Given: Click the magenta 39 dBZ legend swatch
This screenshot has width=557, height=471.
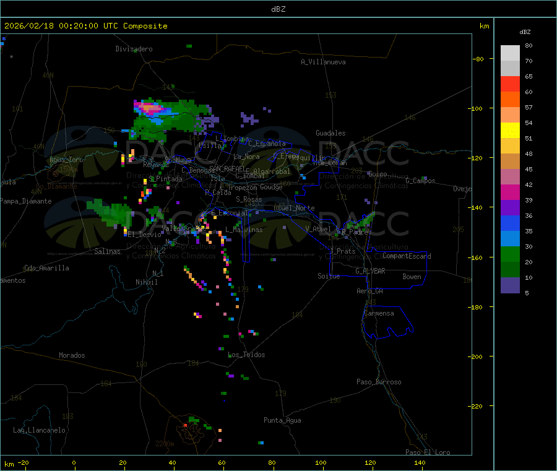Looking at the screenshot, I should (x=510, y=192).
